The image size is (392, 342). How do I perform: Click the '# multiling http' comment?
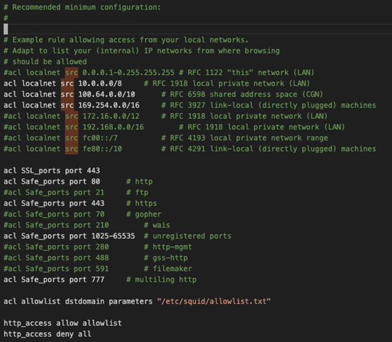[x=161, y=280]
